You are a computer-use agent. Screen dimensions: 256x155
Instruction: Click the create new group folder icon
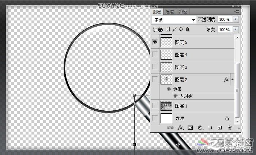(x=210, y=128)
